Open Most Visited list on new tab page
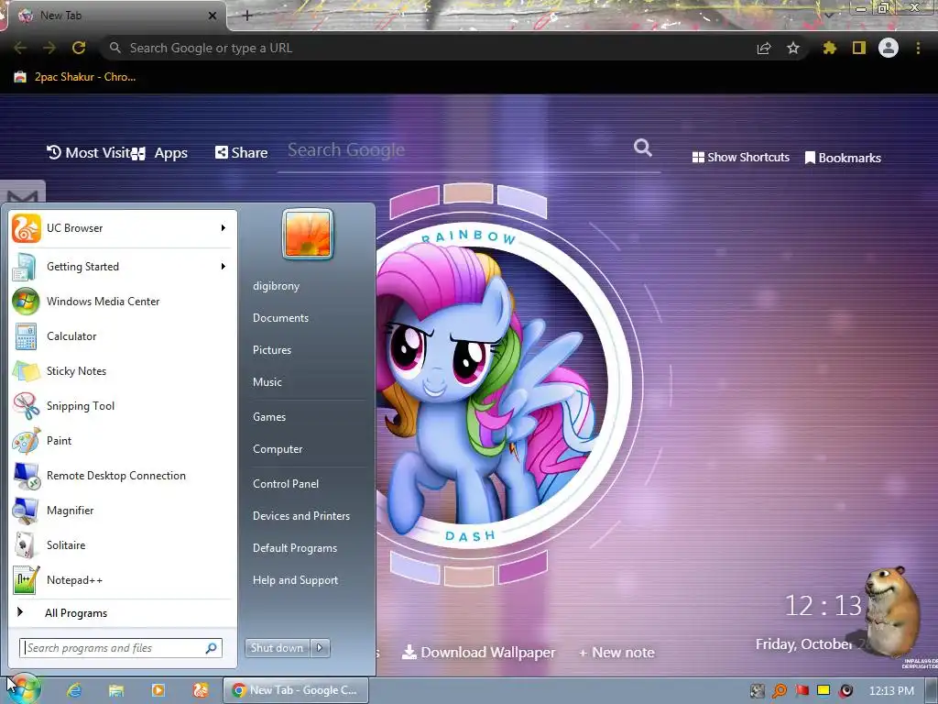 point(89,153)
